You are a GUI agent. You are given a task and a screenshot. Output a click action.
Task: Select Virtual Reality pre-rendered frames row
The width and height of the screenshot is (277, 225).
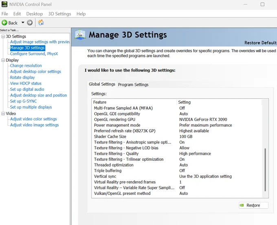177,182
